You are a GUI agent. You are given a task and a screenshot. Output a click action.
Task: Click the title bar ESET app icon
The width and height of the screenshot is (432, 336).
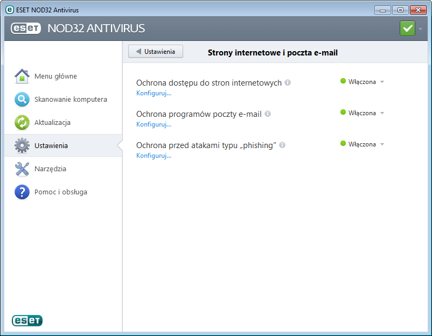[9, 10]
